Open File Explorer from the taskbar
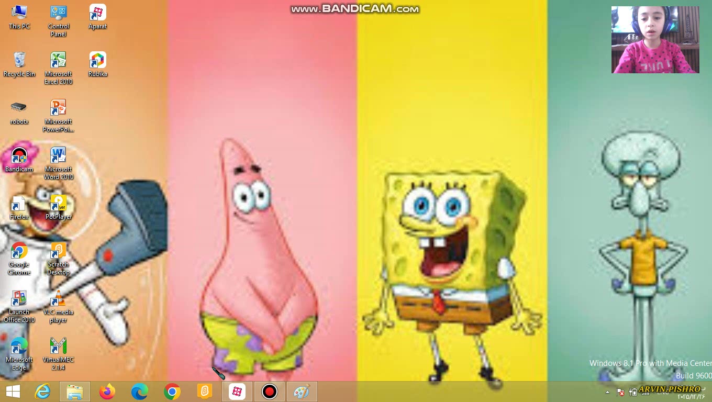The height and width of the screenshot is (402, 712). coord(75,392)
